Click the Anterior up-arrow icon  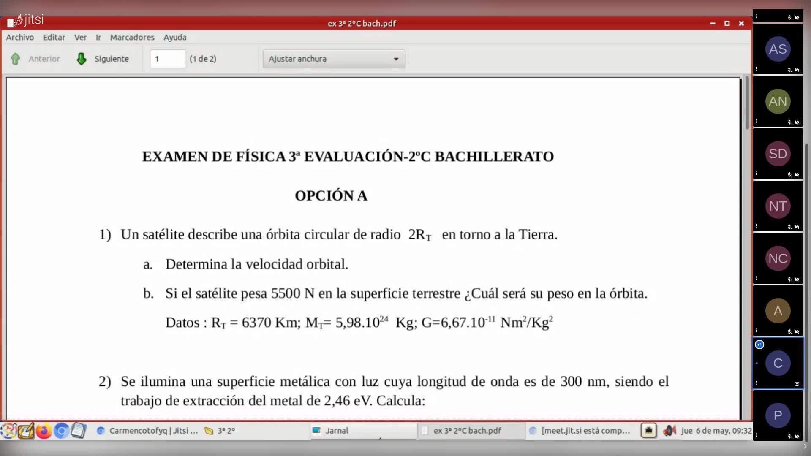pyautogui.click(x=16, y=59)
